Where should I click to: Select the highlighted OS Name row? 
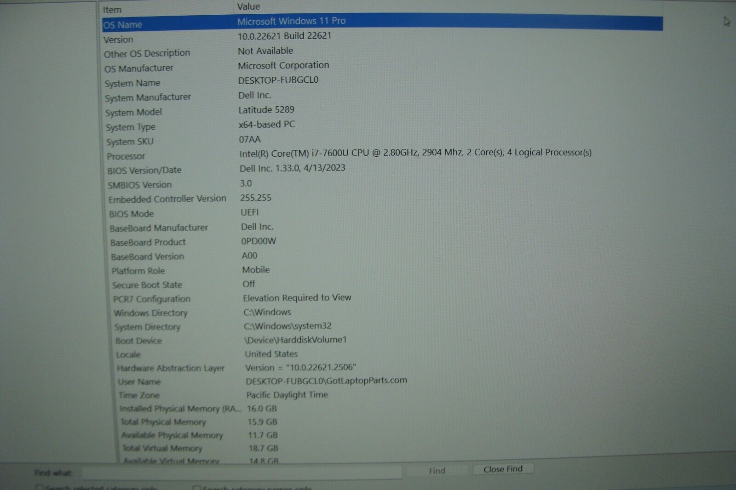(382, 23)
